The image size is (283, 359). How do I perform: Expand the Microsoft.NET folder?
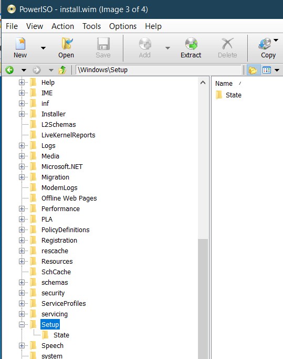click(22, 166)
